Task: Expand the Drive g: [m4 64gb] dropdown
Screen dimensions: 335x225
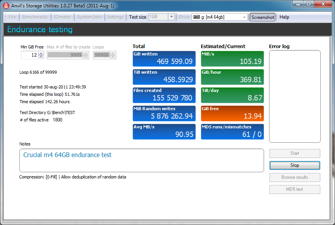Action: click(244, 17)
